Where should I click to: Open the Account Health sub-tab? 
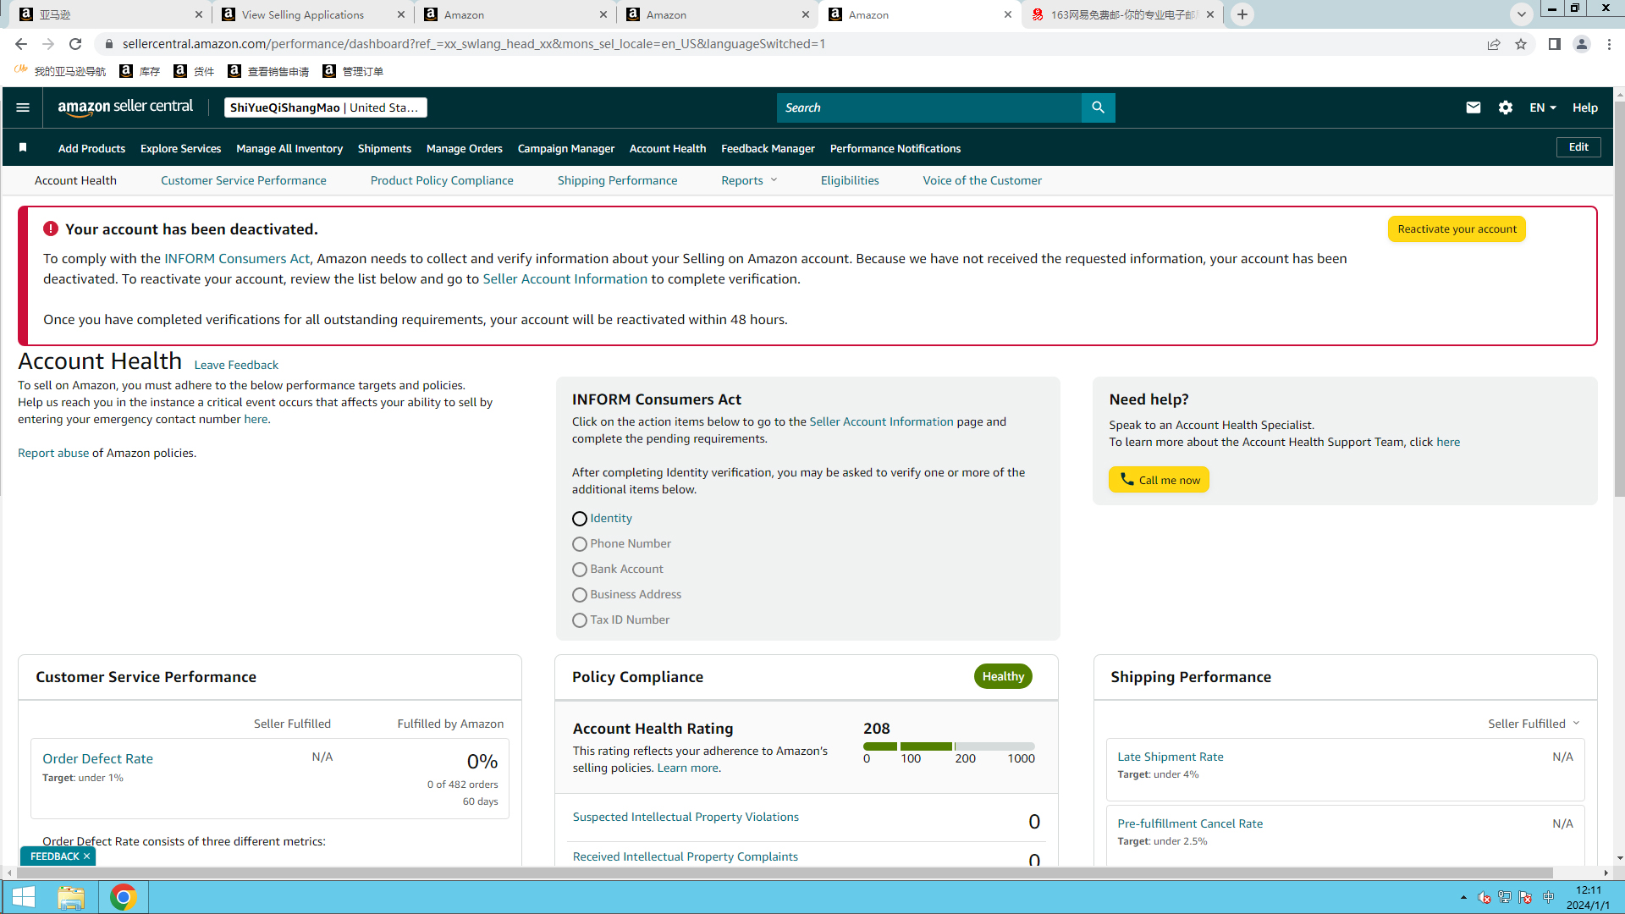tap(75, 180)
